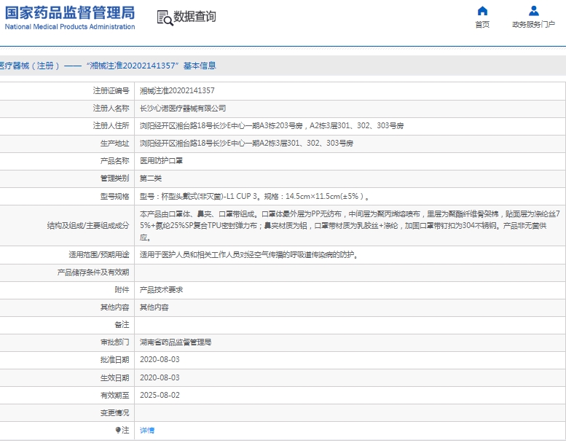Click management category value 第二类
The height and width of the screenshot is (443, 566).
[151, 179]
